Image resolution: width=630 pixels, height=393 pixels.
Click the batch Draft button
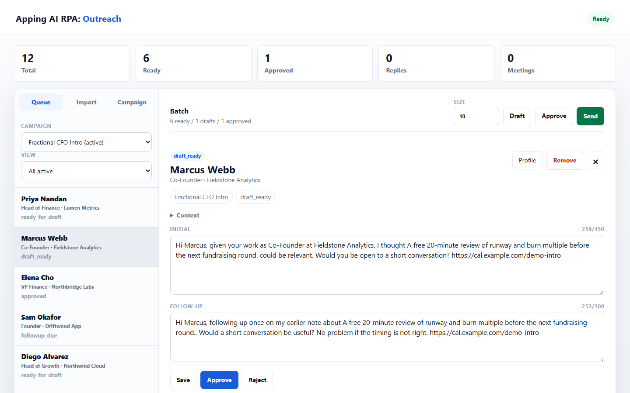pyautogui.click(x=517, y=116)
